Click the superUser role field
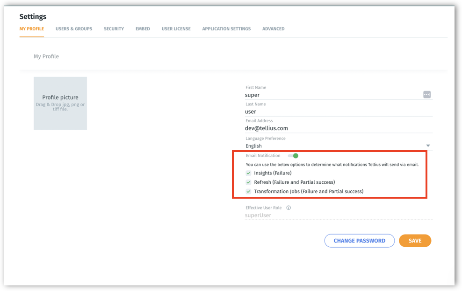 point(339,215)
